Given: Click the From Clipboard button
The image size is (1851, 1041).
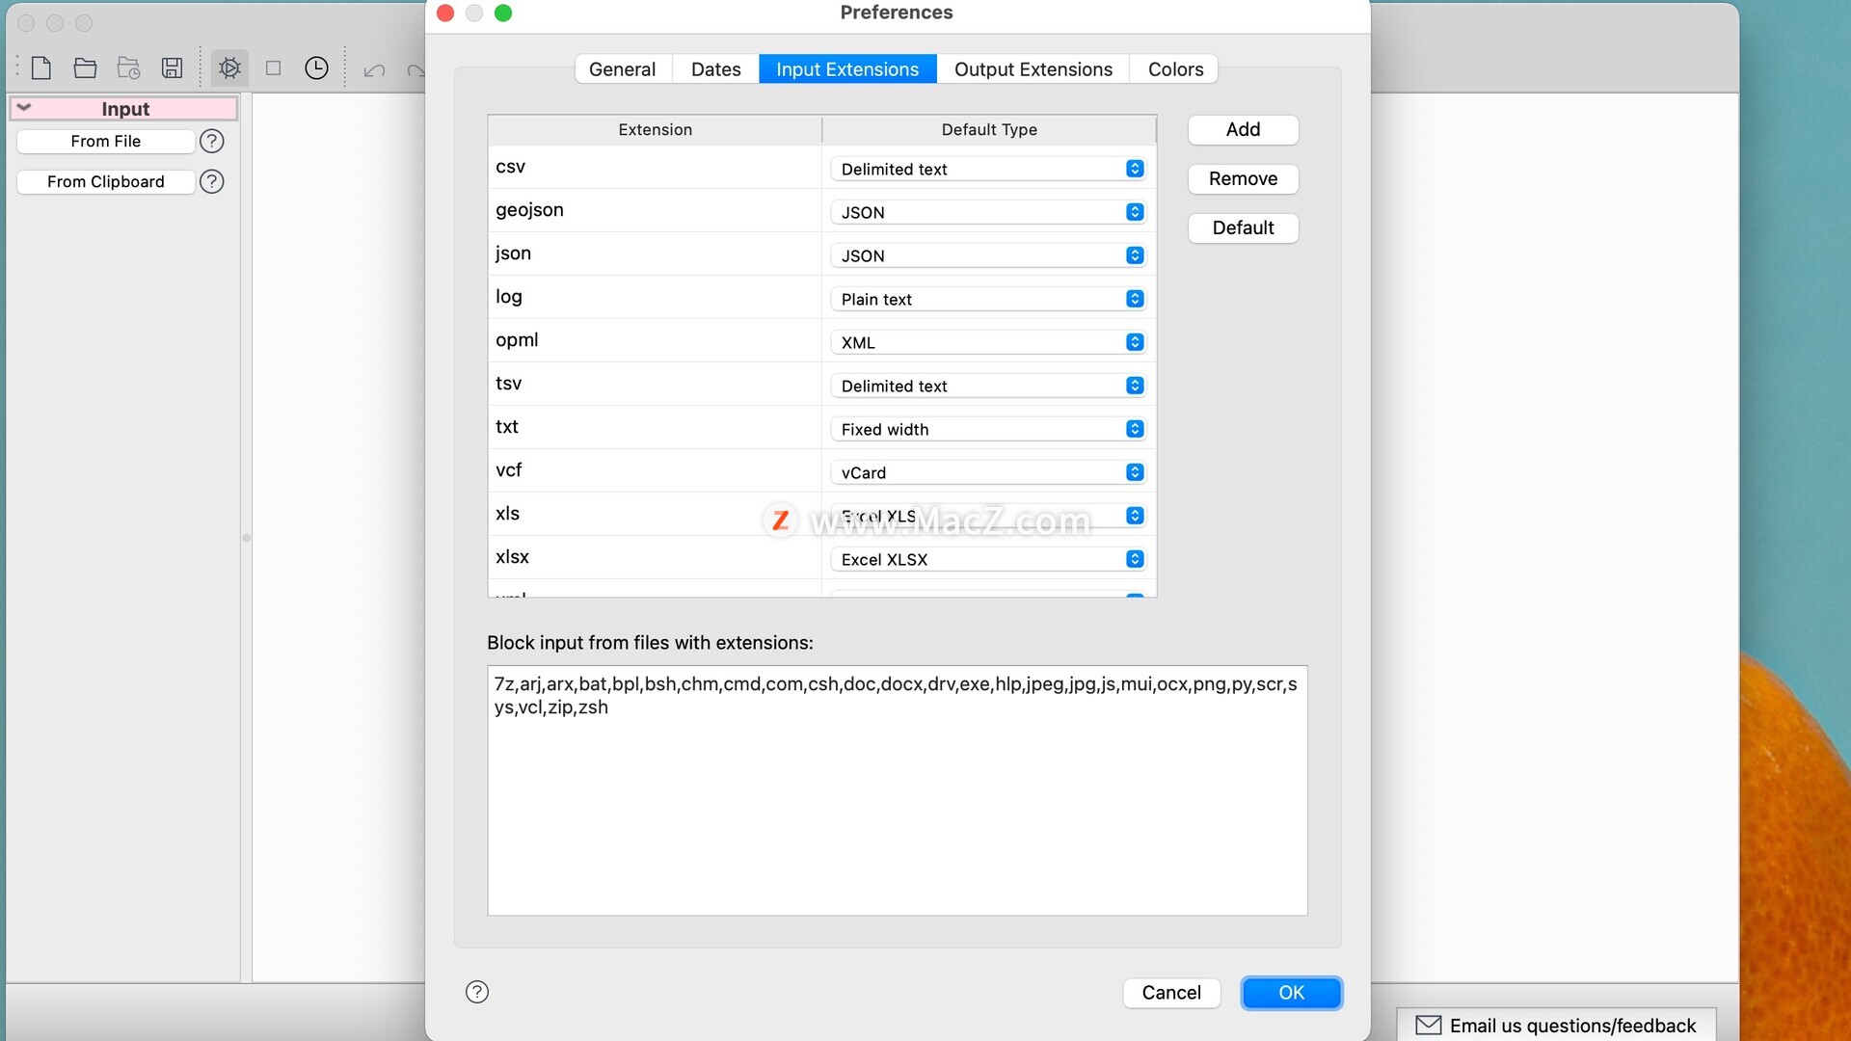Looking at the screenshot, I should pos(106,182).
